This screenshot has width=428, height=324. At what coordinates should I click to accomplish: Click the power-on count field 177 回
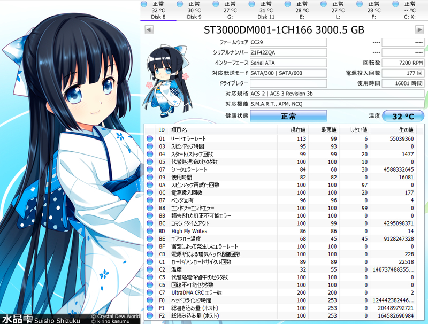[403, 73]
